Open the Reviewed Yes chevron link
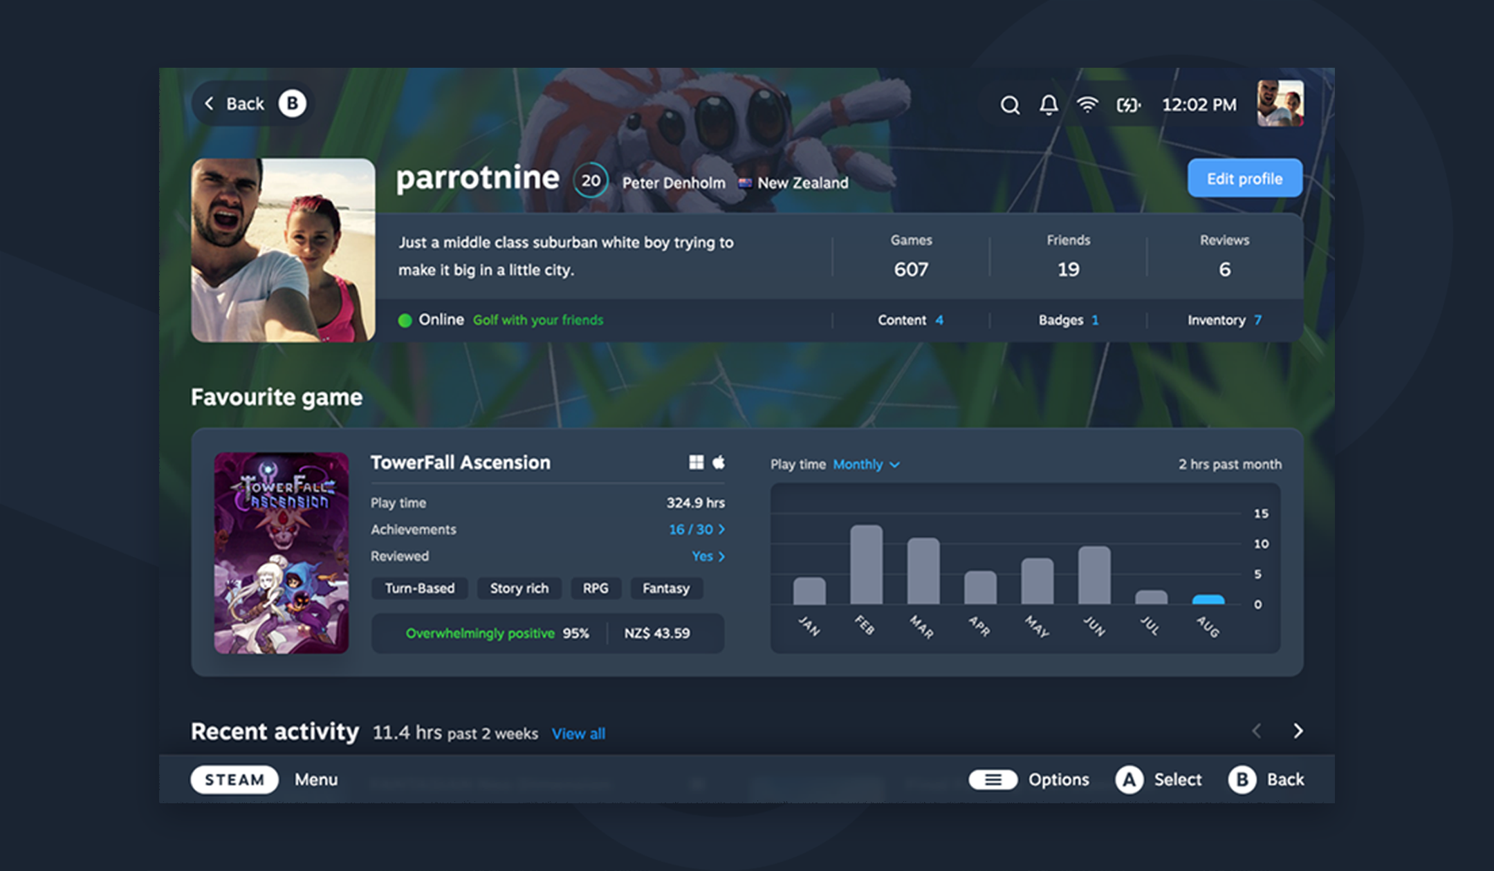 (708, 556)
